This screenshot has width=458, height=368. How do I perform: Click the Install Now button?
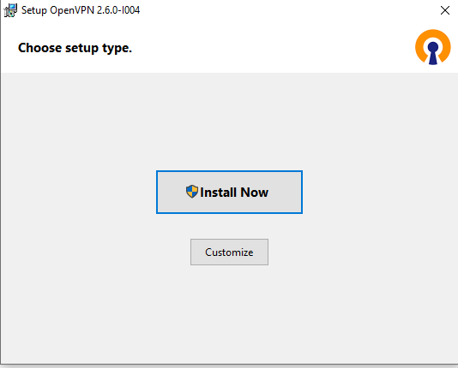[229, 192]
